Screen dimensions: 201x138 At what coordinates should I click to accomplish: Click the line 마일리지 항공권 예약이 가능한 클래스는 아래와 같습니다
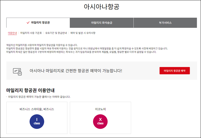[x=39, y=97]
